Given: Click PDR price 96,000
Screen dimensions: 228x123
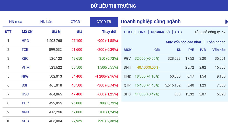Looking at the screenshot, I should point(77,103).
